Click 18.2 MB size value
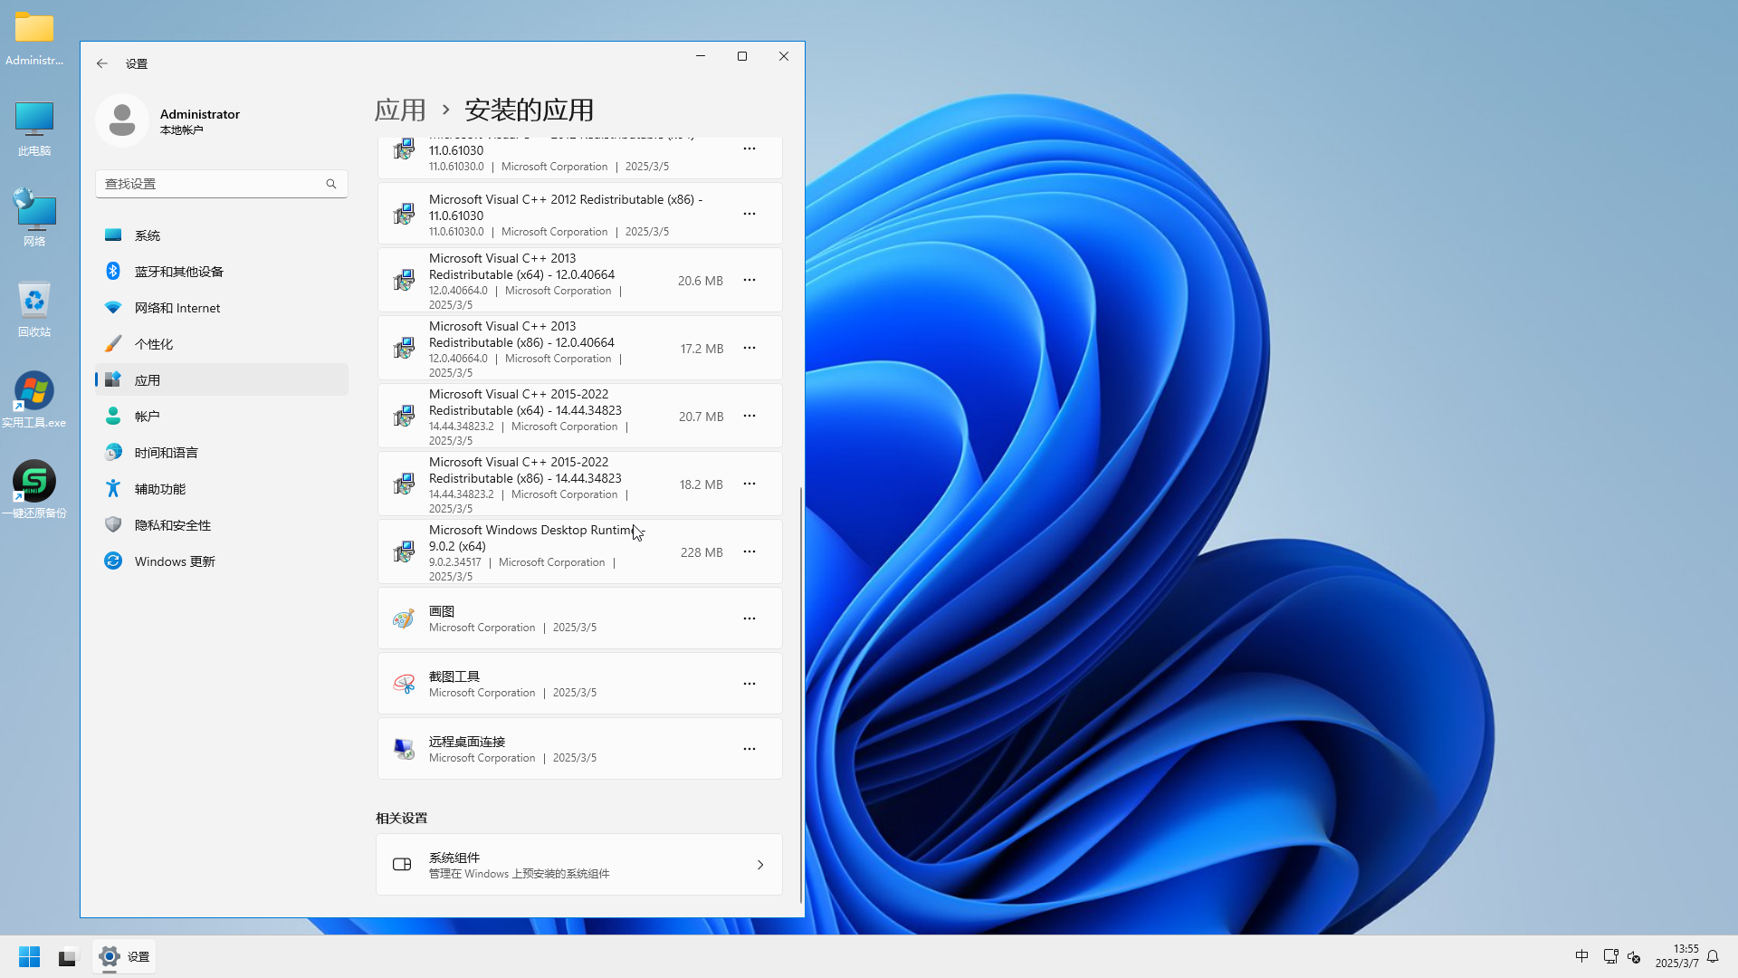The image size is (1738, 978). [x=702, y=484]
